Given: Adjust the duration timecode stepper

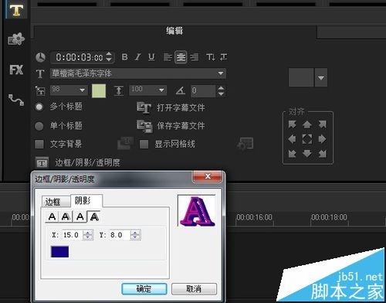Looking at the screenshot, I should [x=109, y=57].
